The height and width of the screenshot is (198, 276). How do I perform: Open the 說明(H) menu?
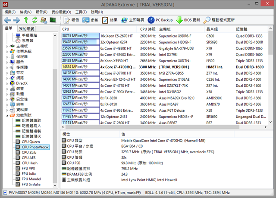coord(97,12)
